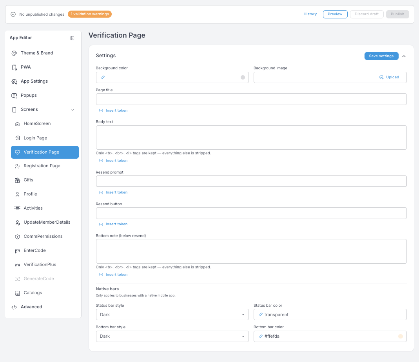Click Insert token under Resend prompt
The width and height of the screenshot is (419, 362).
(x=113, y=192)
